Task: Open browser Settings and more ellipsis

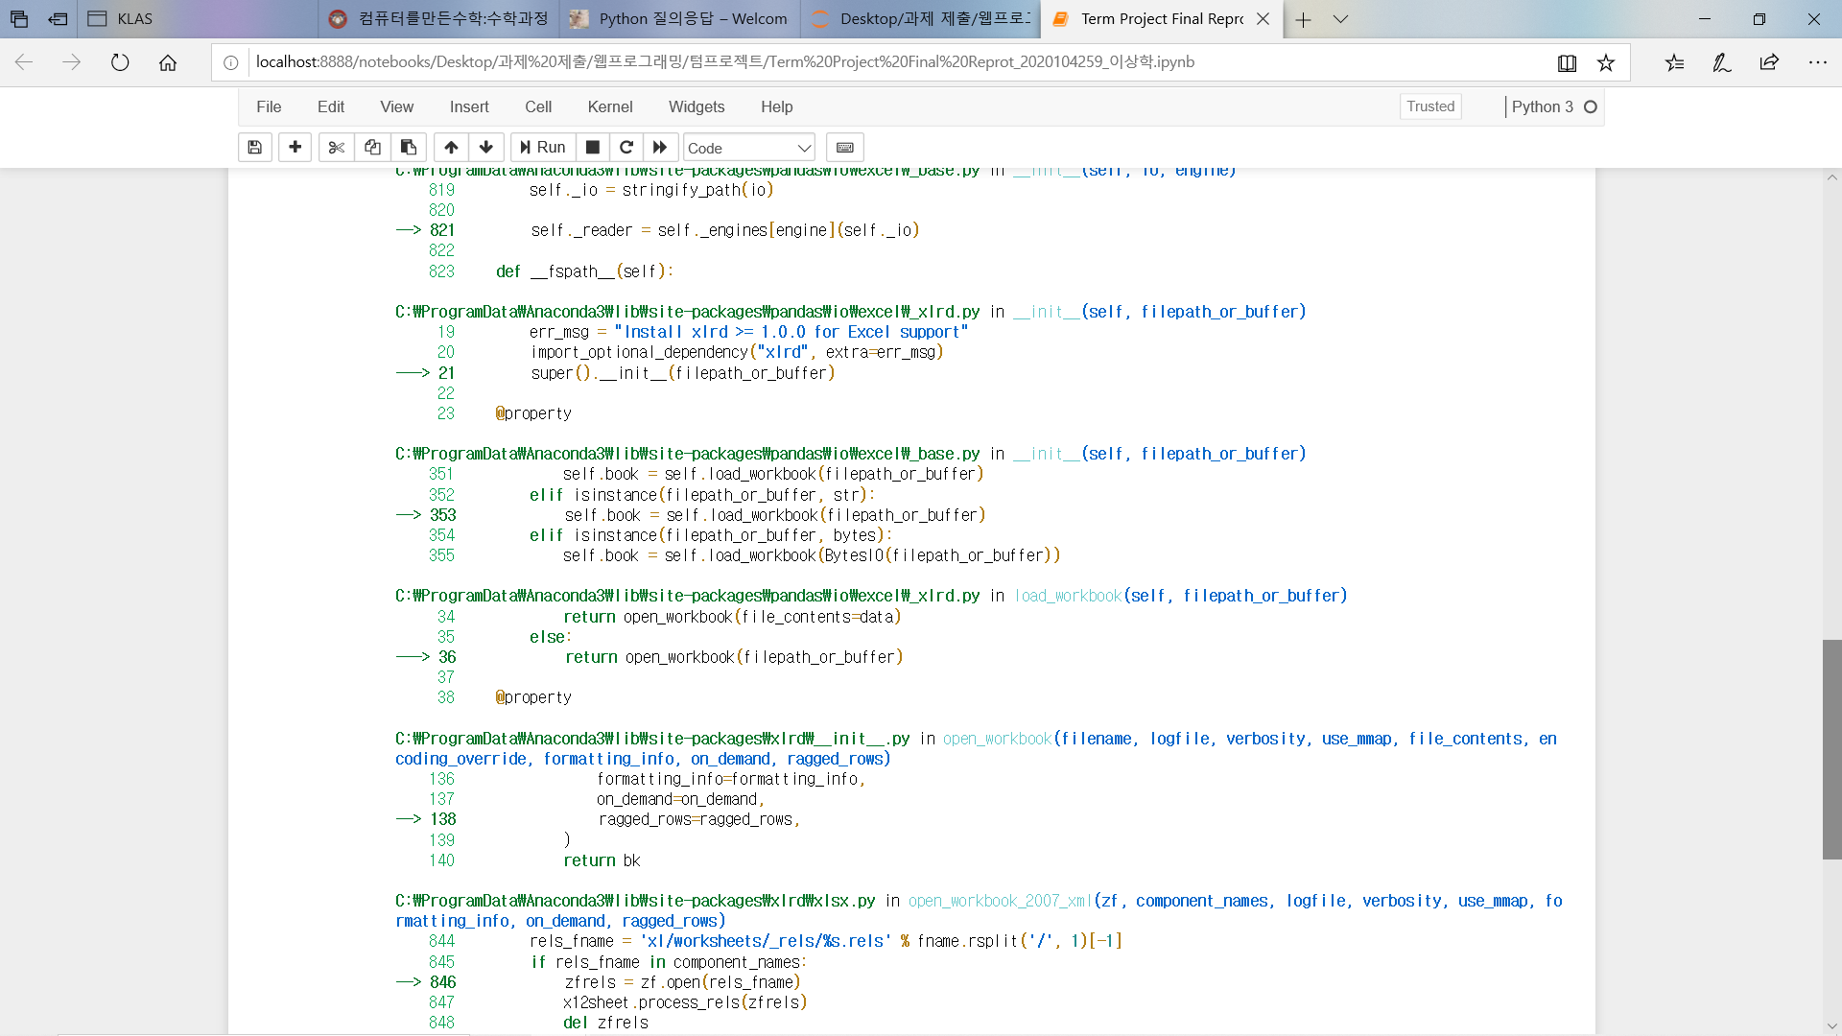Action: point(1818,62)
